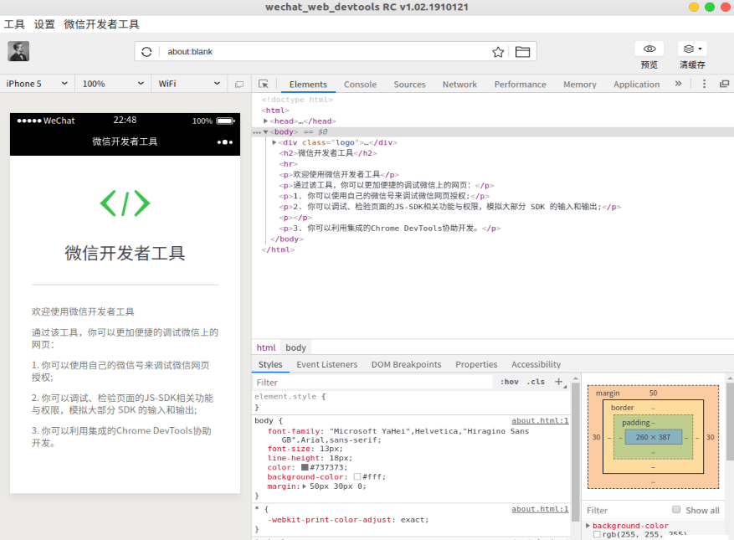Click the preview eye icon
The image size is (734, 540).
649,49
